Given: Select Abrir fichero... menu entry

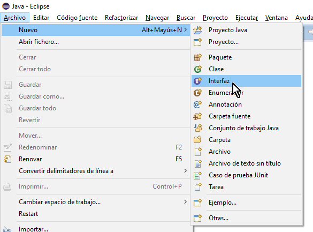Looking at the screenshot, I should coord(96,42).
